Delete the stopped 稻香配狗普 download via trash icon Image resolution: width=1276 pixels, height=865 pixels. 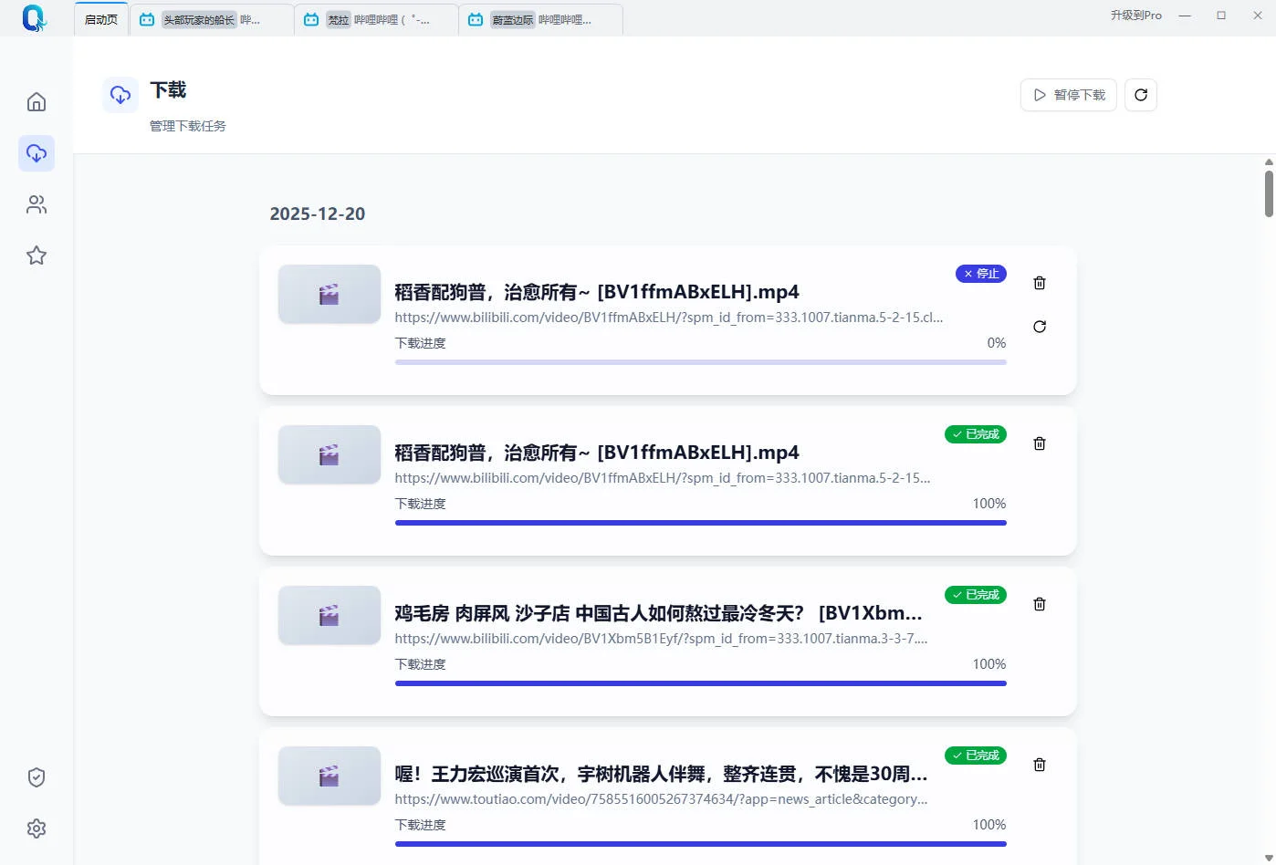pos(1039,283)
